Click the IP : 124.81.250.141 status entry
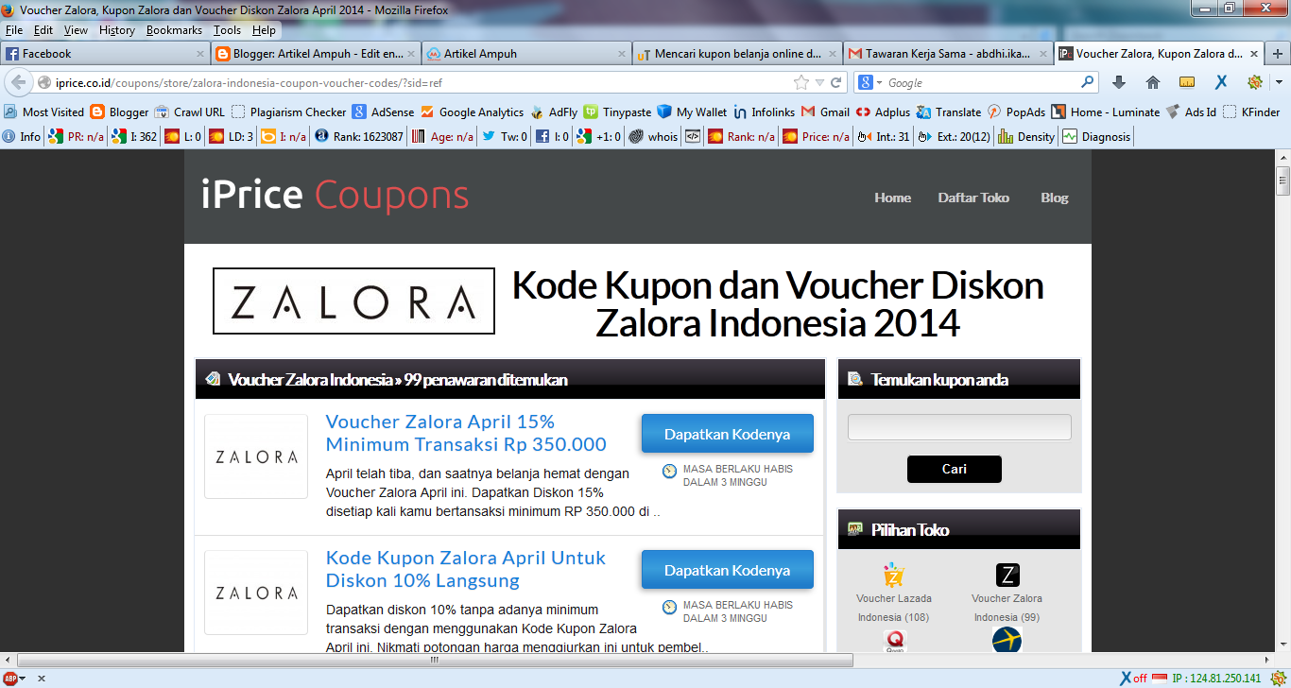The width and height of the screenshot is (1291, 688). 1217,679
